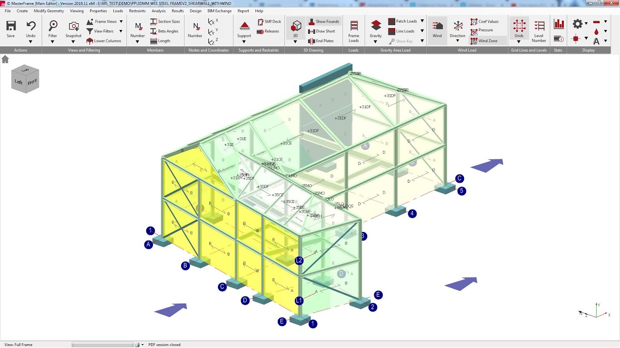
Task: Expand the display settings gear dropdown
Action: [x=586, y=23]
